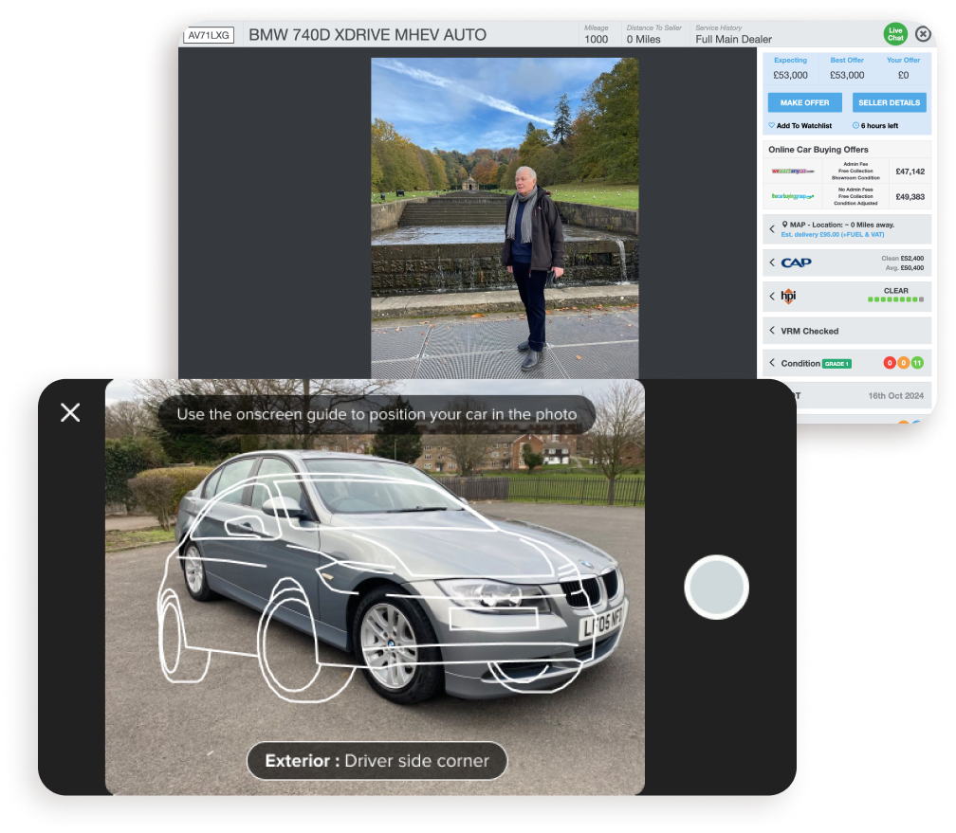Click the Expecting £53,000 value
Viewport: 956px width, 833px height.
coord(790,75)
